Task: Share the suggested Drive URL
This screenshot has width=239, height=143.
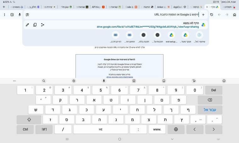Action: click(42, 25)
